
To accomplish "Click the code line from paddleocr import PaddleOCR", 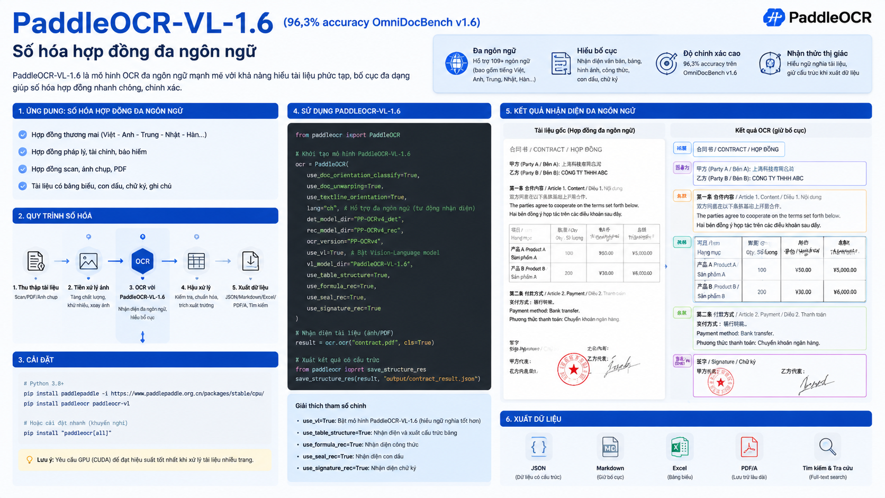I will (348, 135).
